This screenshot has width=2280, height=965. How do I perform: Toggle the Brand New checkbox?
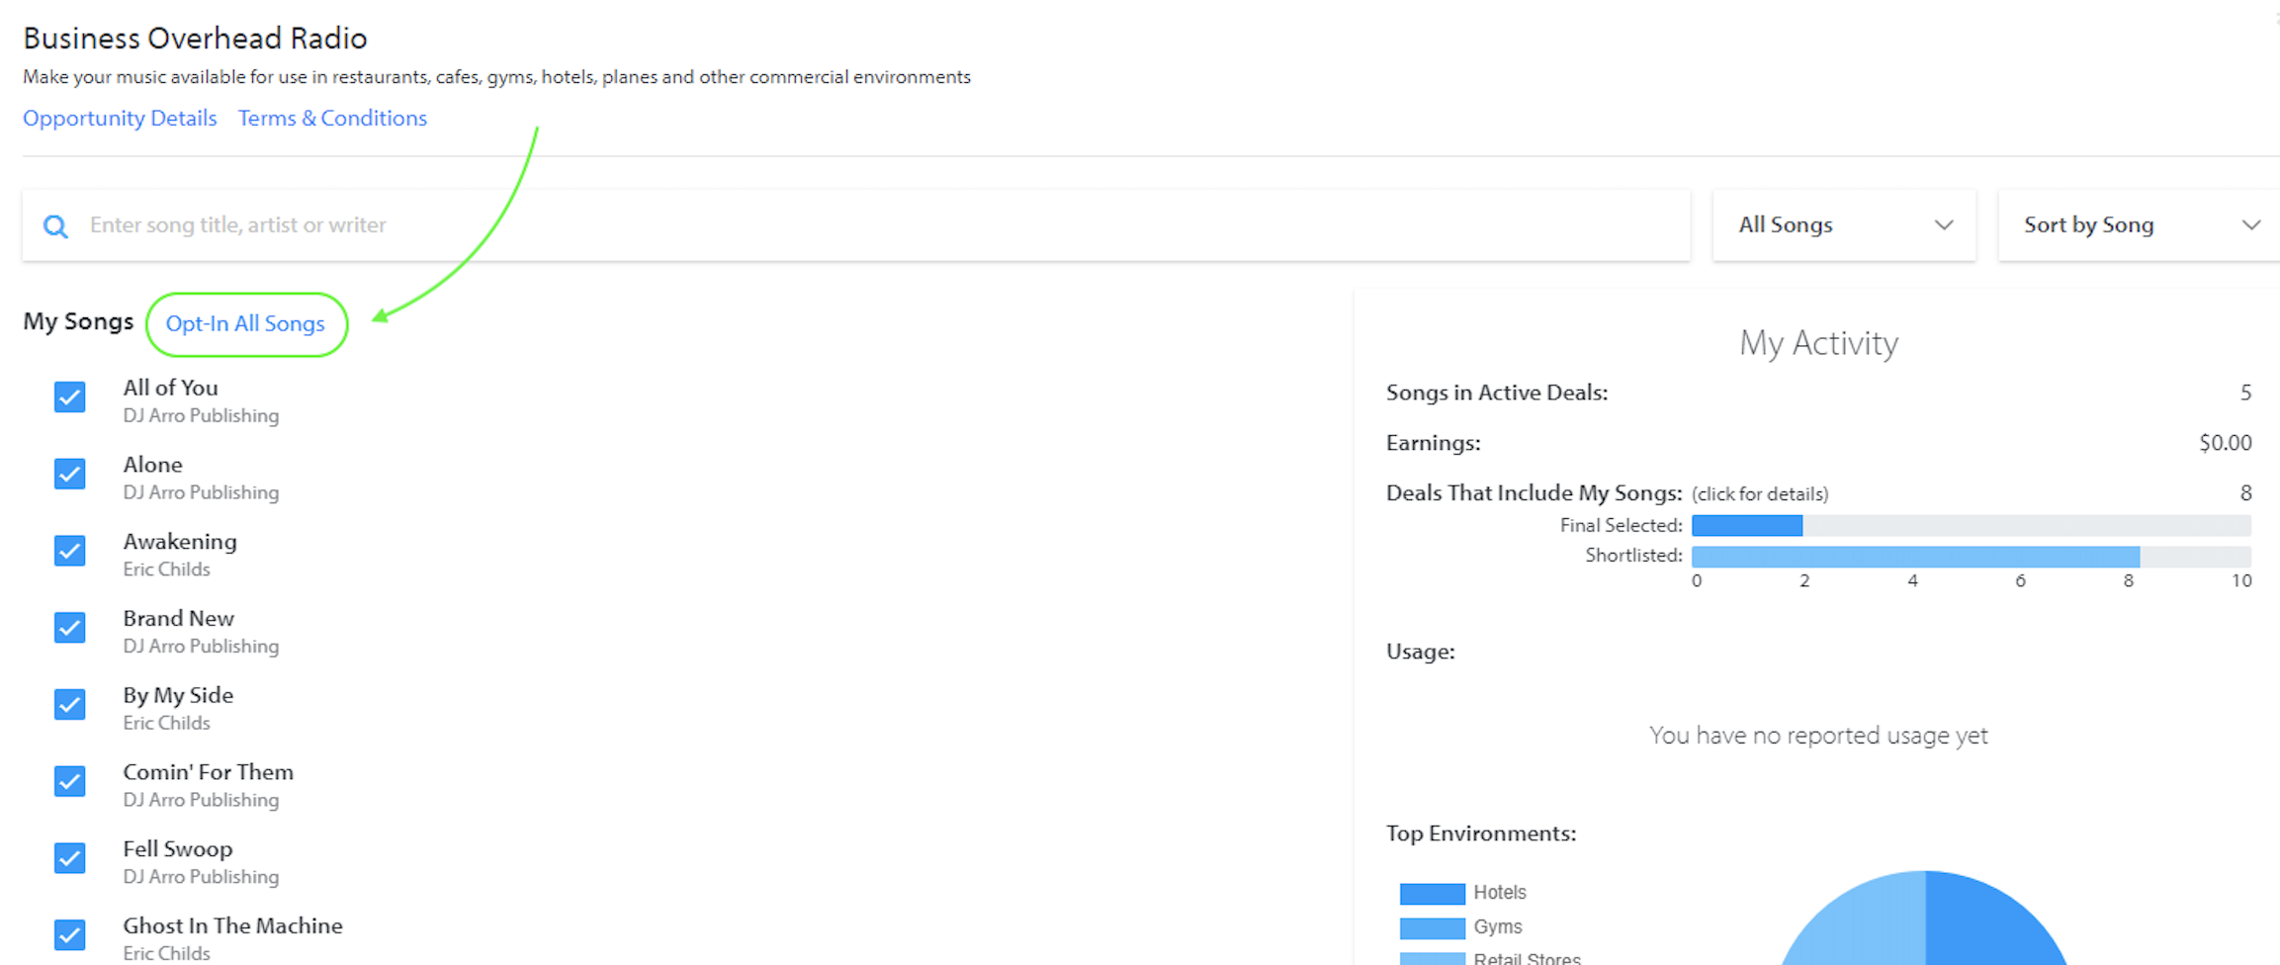(69, 628)
